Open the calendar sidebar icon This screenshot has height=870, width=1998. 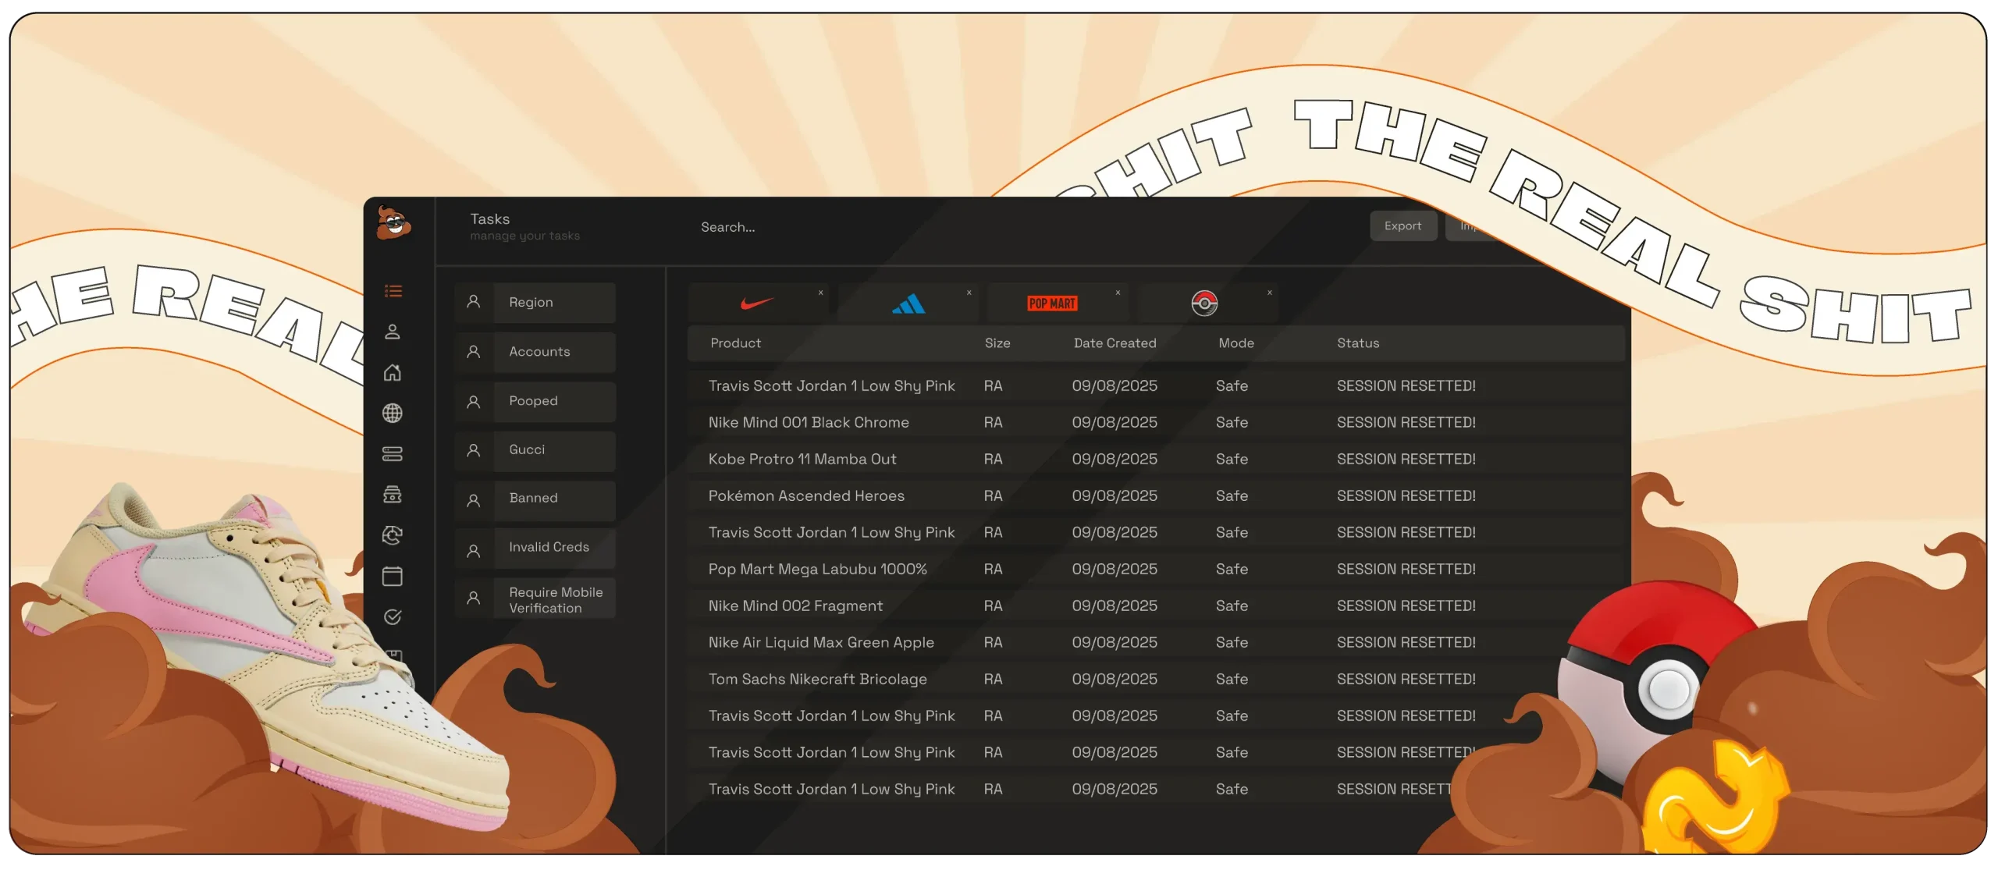coord(393,576)
